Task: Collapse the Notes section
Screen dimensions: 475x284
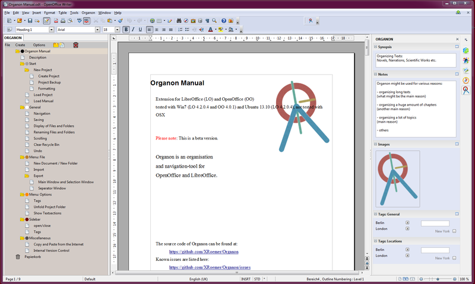Action: coord(376,74)
